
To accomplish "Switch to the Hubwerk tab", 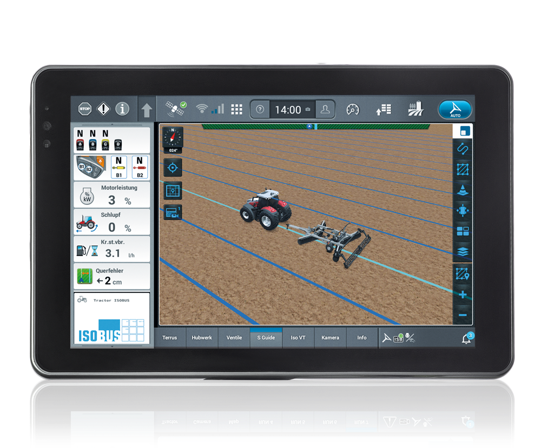I will pos(202,338).
